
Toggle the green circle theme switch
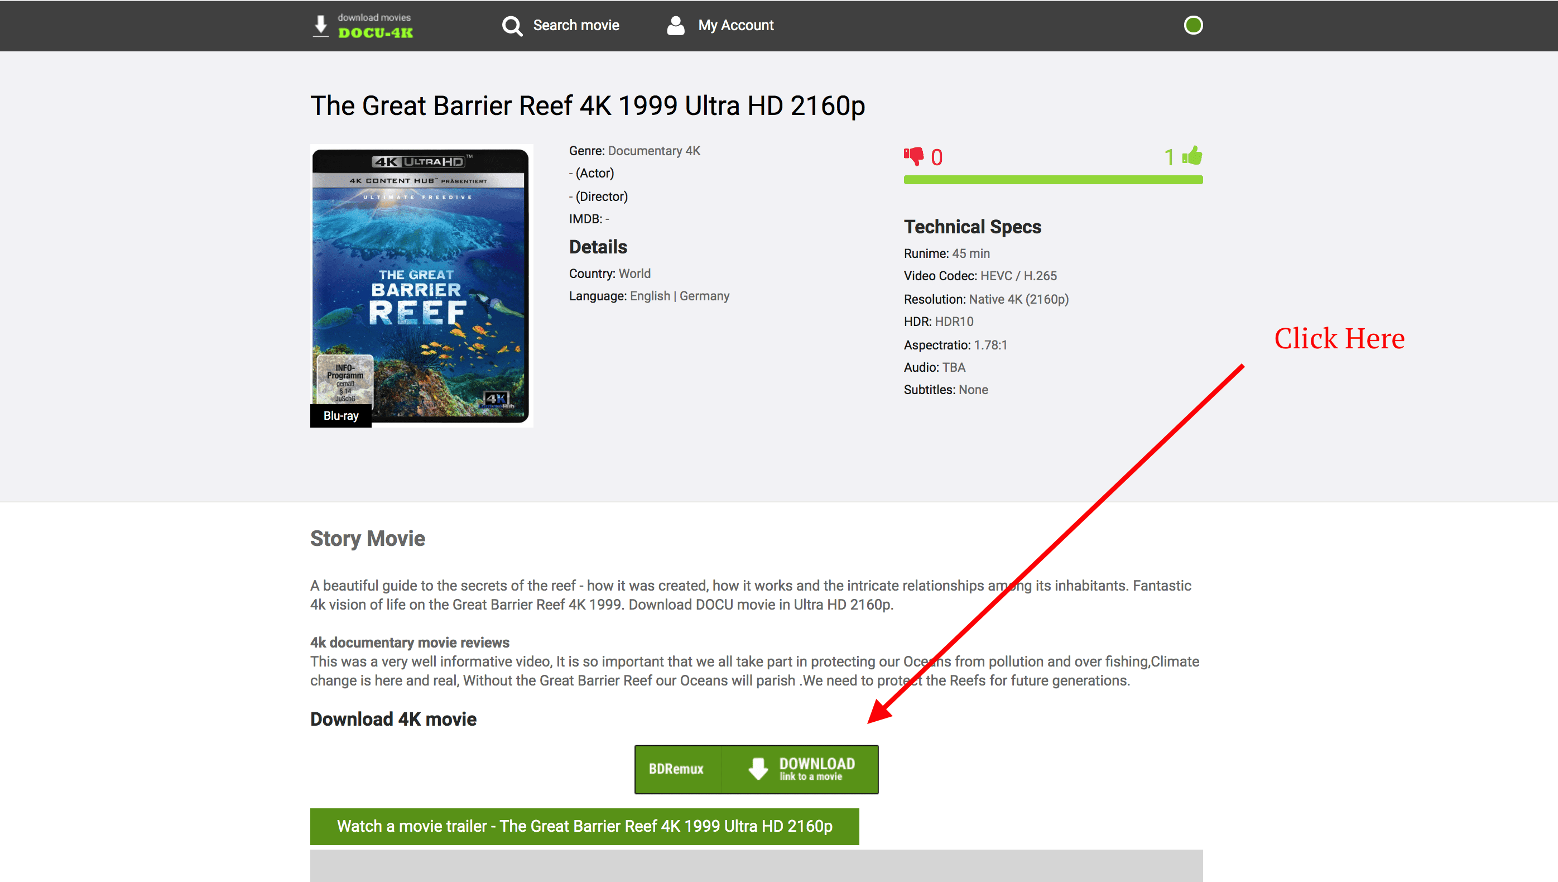1193,26
